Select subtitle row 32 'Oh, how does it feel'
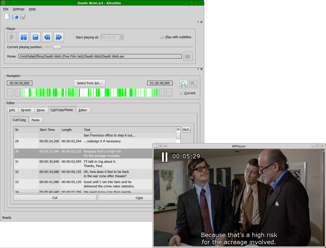The height and width of the screenshot is (248, 326). (83, 174)
